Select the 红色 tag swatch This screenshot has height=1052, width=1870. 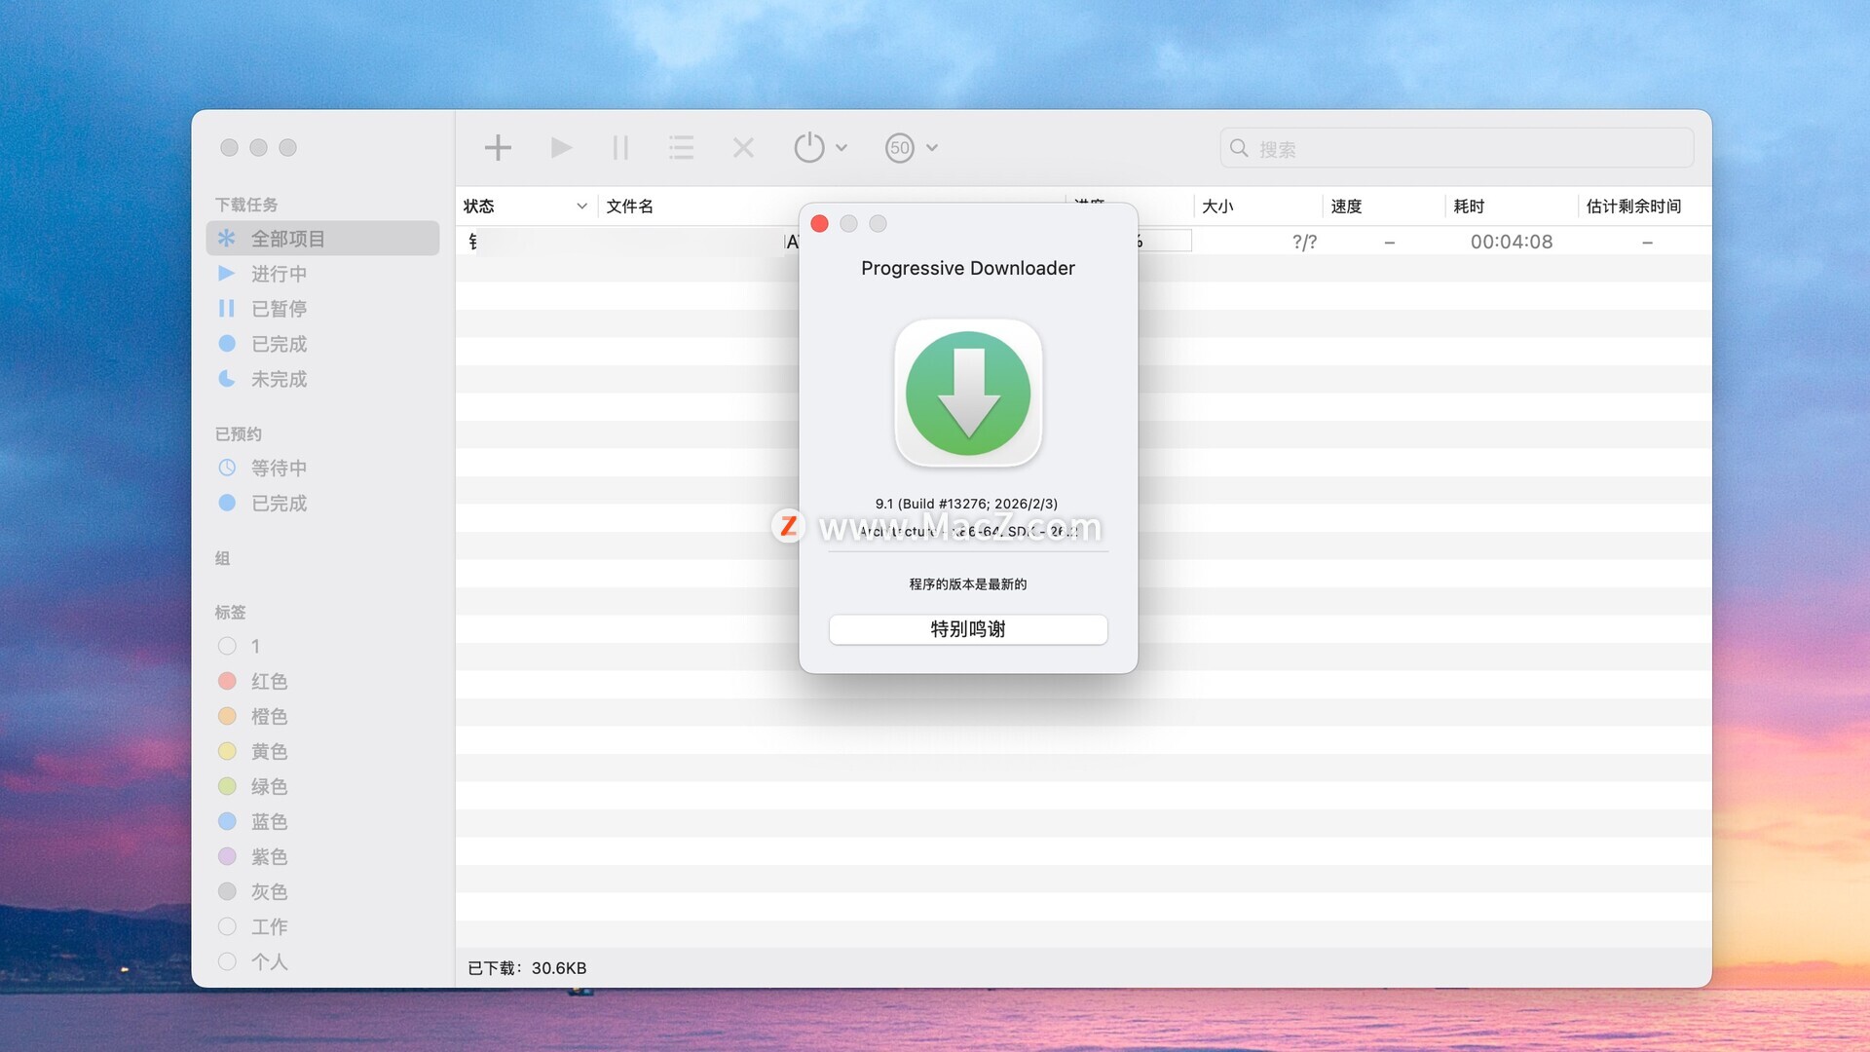[x=227, y=681]
